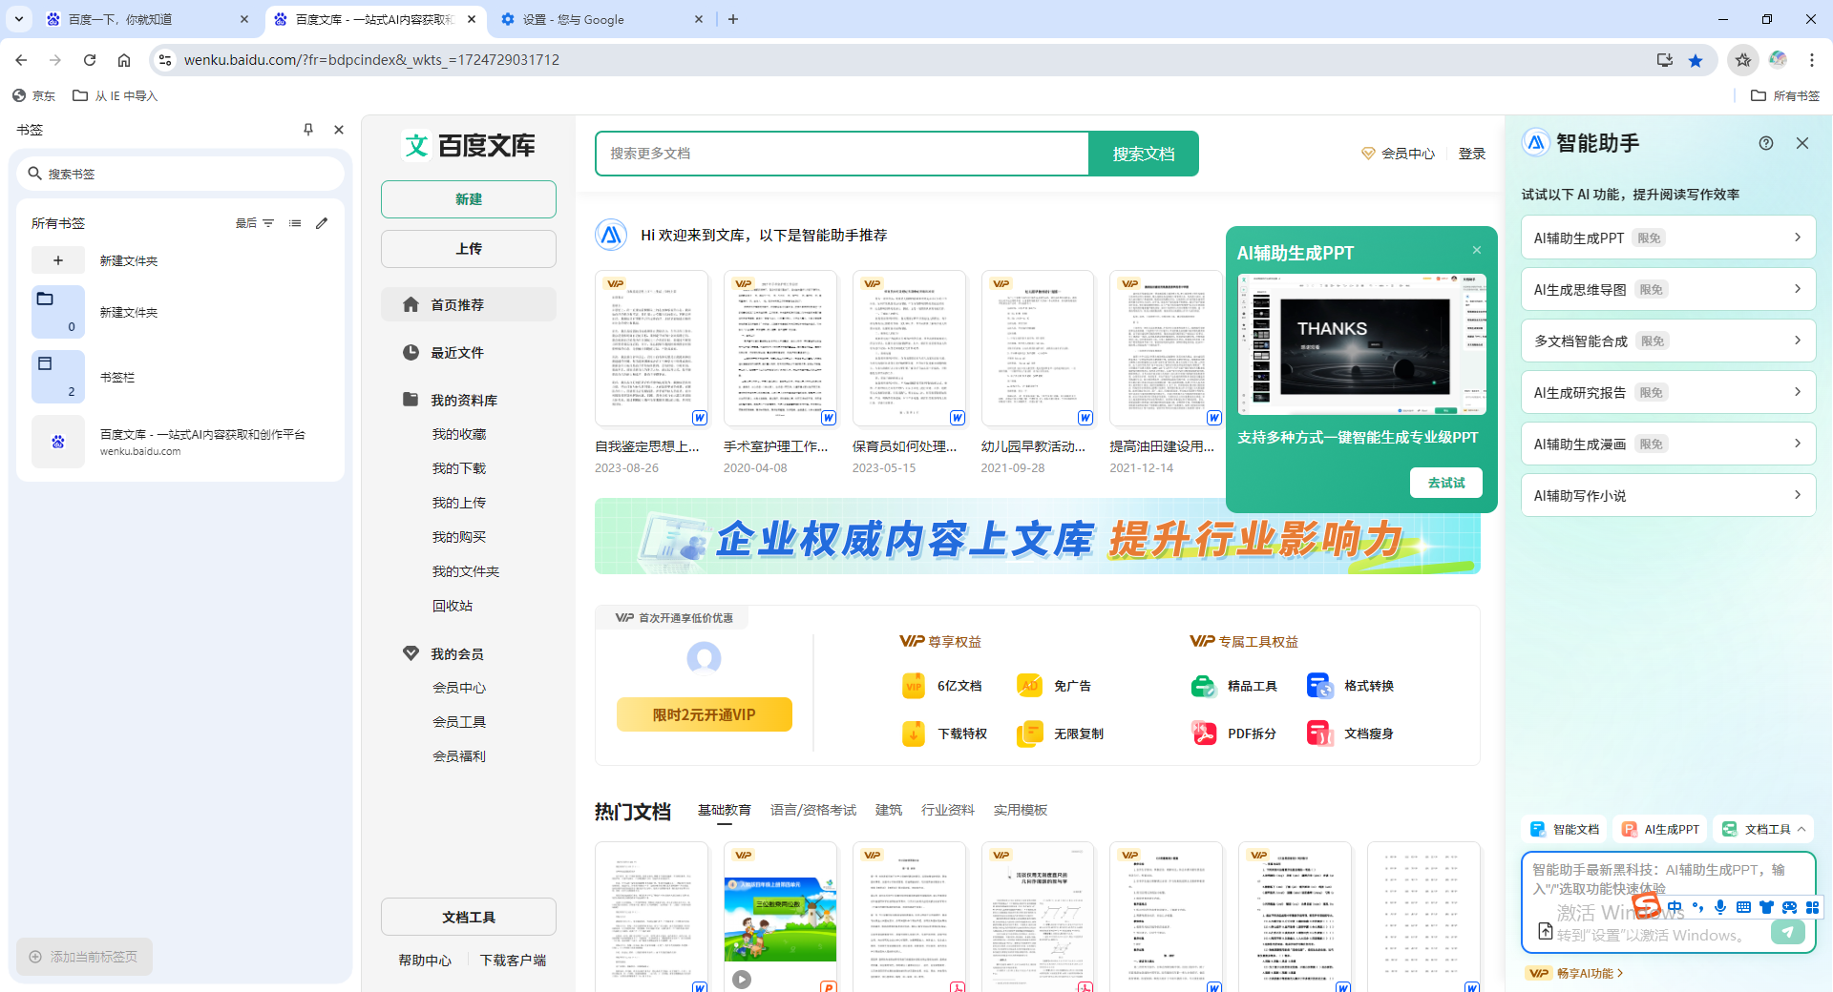Open tab search dropdown arrow
Screen dimensions: 1833x992
coord(19,19)
